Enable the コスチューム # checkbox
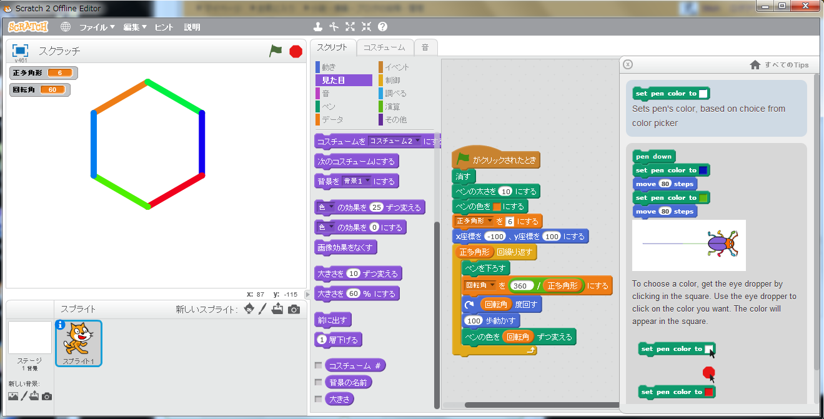Screen dimensions: 824x419 (319, 365)
